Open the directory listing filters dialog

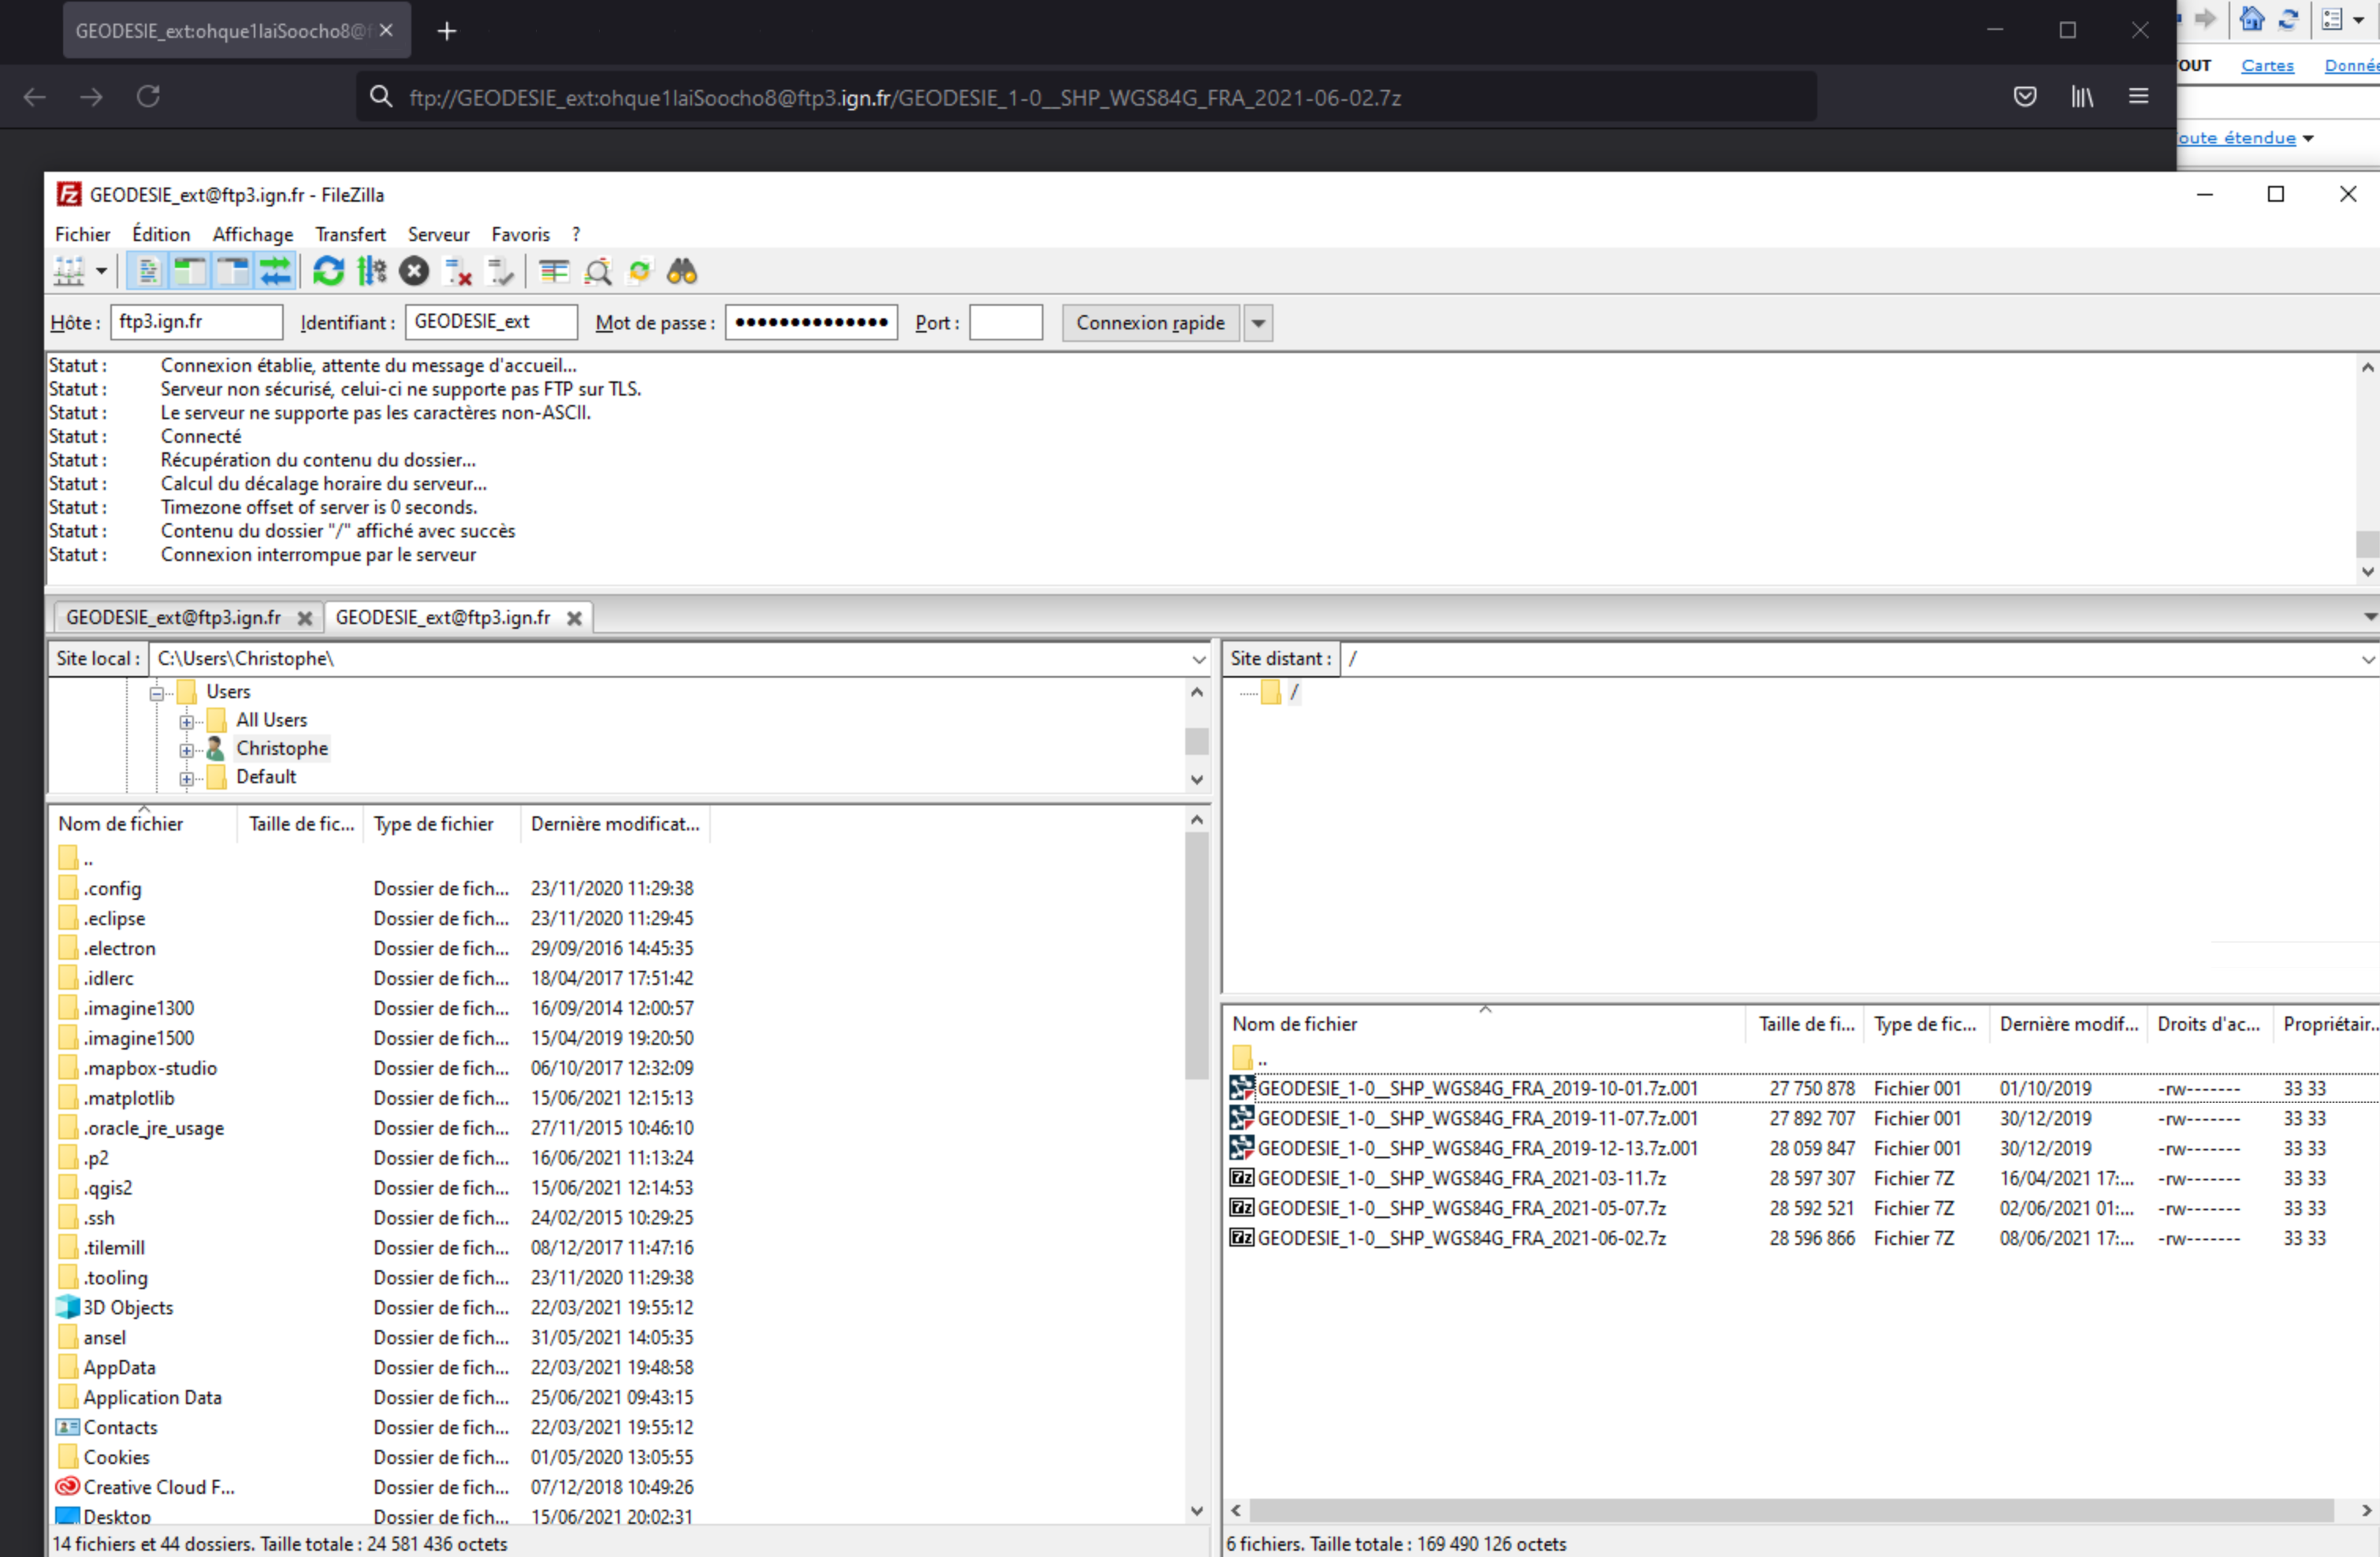[554, 271]
